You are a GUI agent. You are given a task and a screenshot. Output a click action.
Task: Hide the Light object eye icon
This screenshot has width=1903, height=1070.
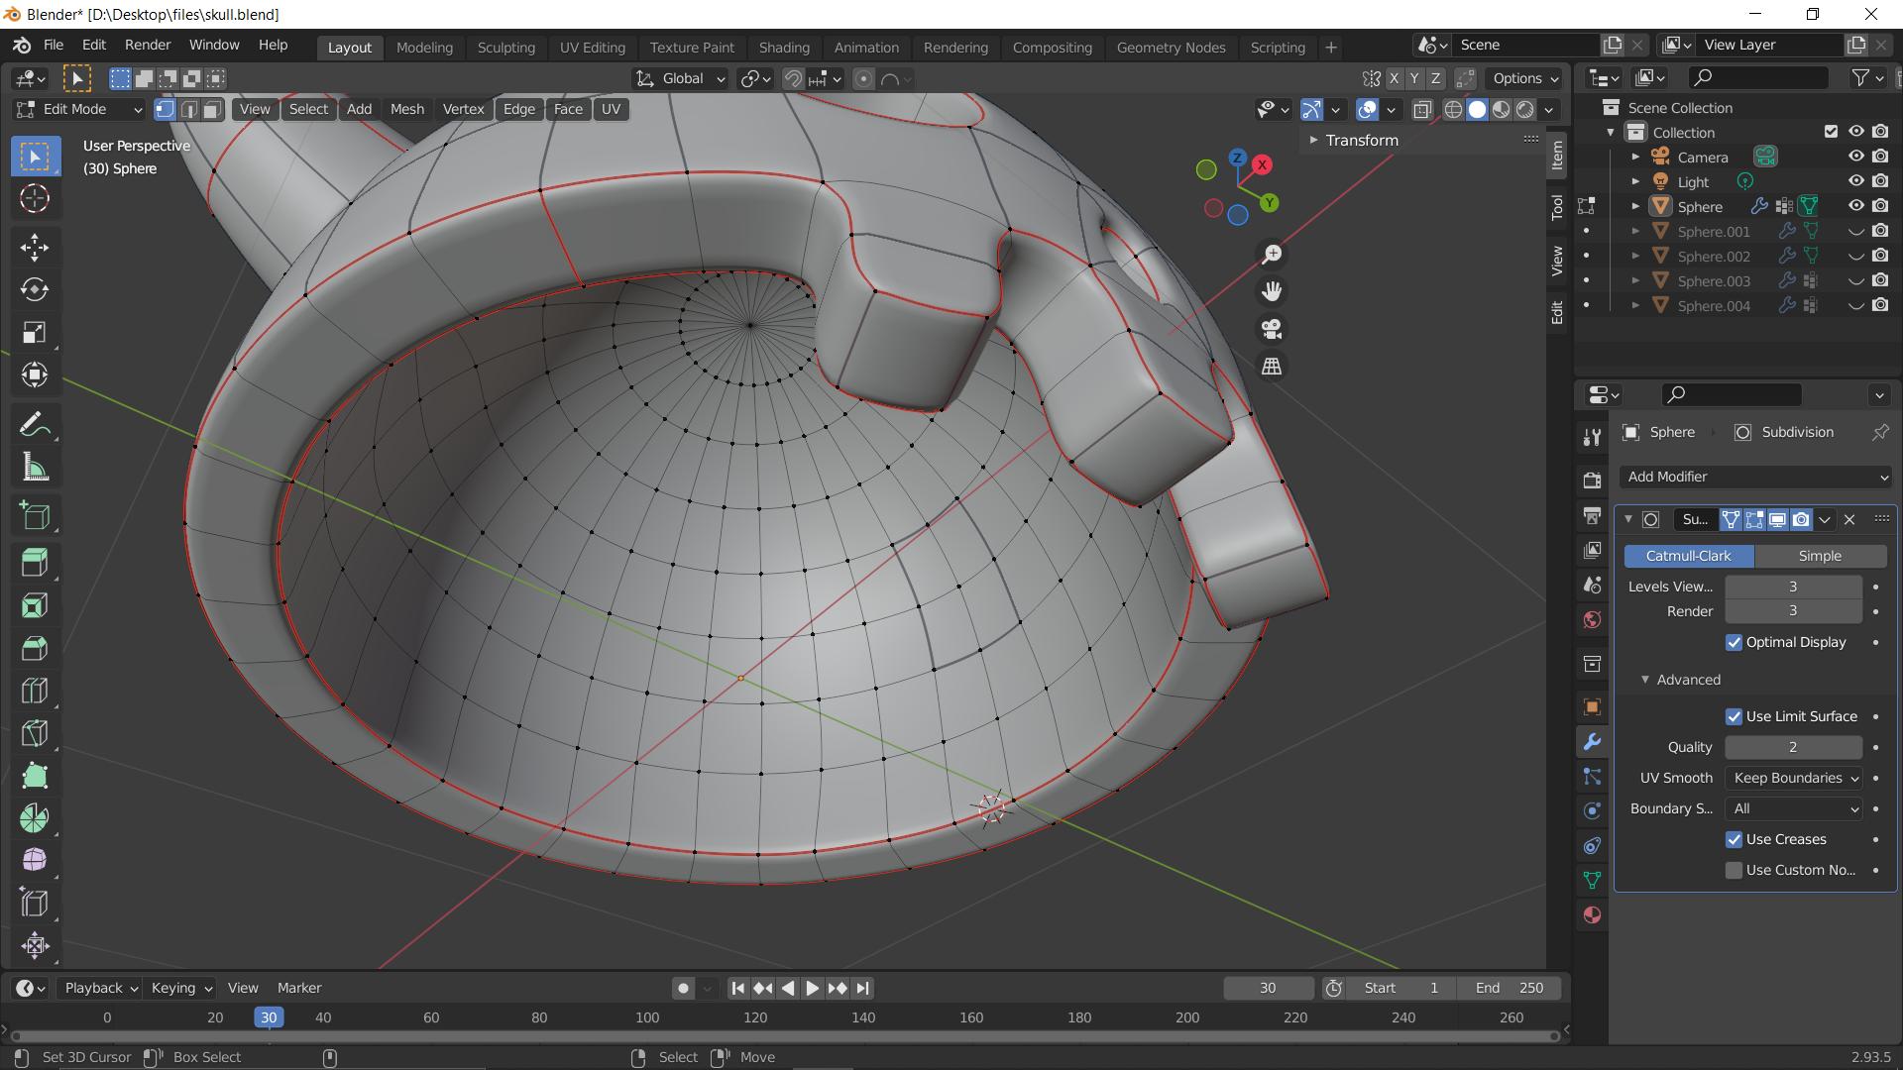click(1856, 181)
